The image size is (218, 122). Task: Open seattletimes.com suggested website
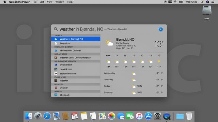[76, 74]
